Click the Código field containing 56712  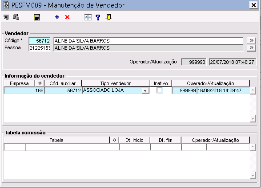click(40, 41)
